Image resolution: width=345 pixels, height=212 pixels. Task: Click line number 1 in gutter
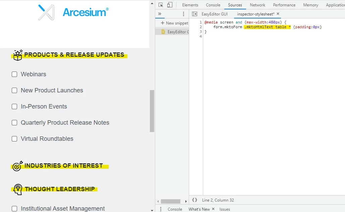pyautogui.click(x=200, y=22)
